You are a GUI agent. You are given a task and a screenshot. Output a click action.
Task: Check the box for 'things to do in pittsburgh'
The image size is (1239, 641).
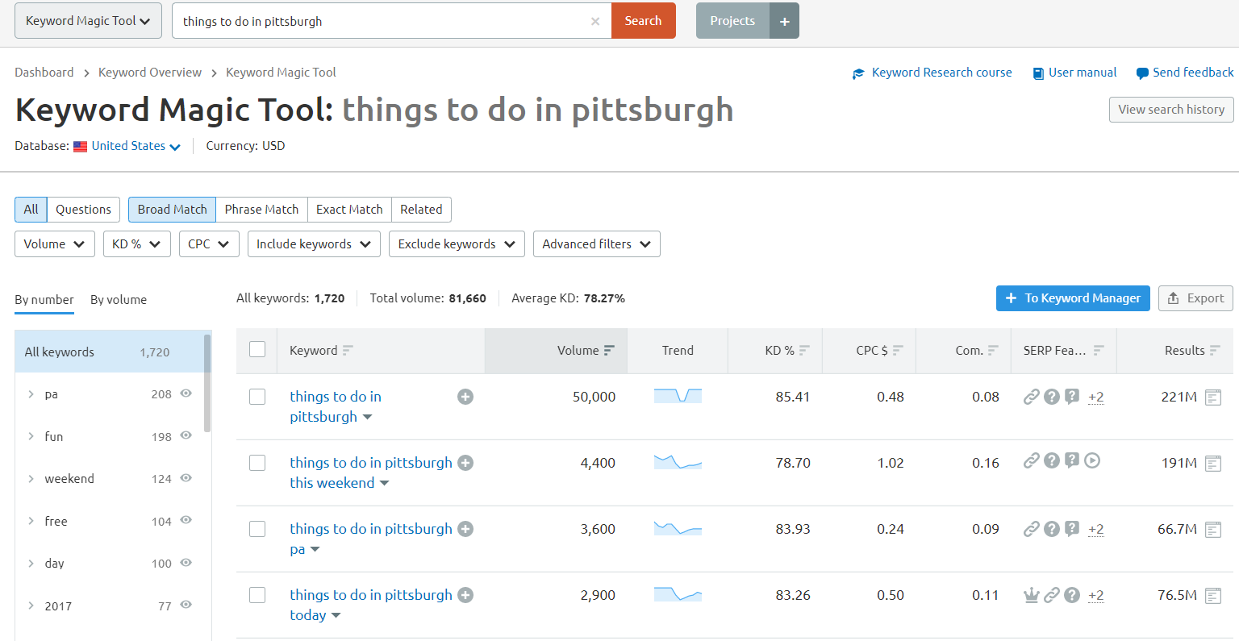(x=257, y=397)
